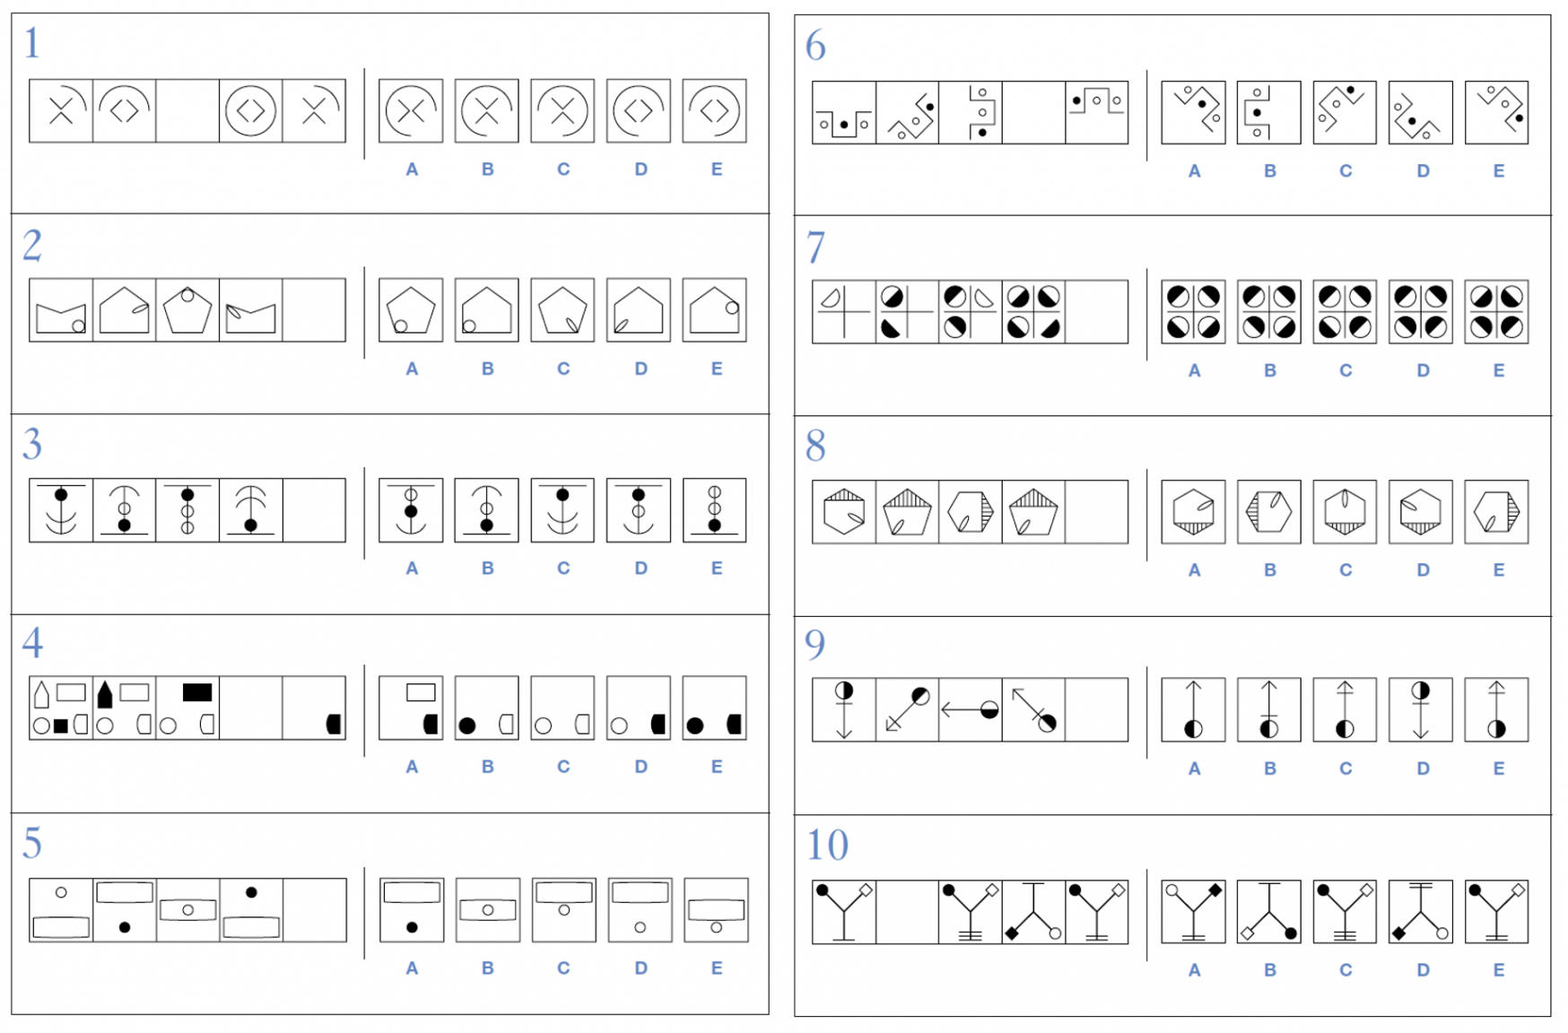
Task: Select answer figure A in question 1
Action: click(411, 111)
